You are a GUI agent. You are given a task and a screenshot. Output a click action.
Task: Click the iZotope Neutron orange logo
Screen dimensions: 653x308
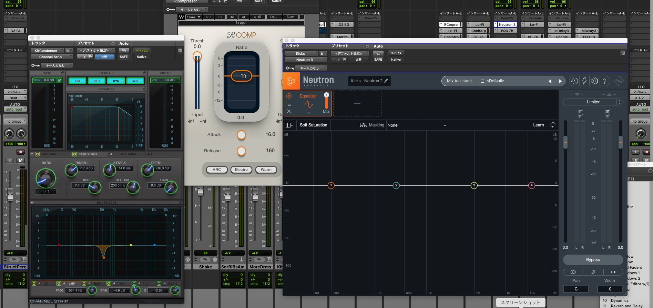click(x=291, y=81)
